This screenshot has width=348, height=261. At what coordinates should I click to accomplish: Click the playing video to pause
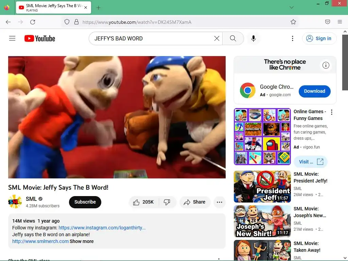[117, 117]
